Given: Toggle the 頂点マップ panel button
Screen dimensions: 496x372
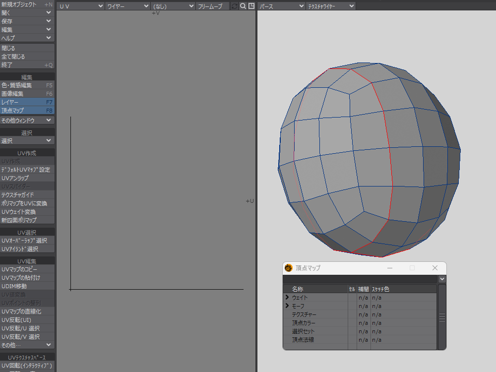Looking at the screenshot, I should click(x=27, y=110).
